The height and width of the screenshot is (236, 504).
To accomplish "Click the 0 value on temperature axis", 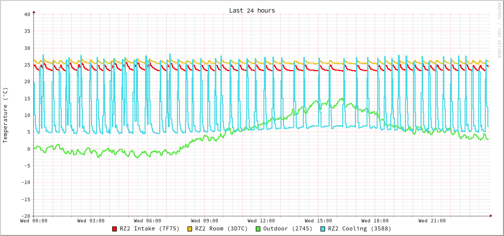I will point(29,149).
